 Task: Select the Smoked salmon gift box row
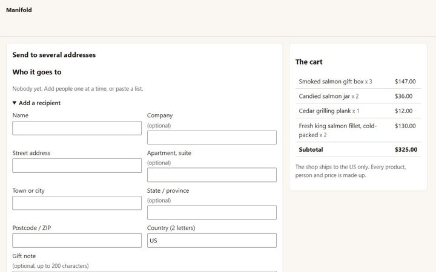358,82
